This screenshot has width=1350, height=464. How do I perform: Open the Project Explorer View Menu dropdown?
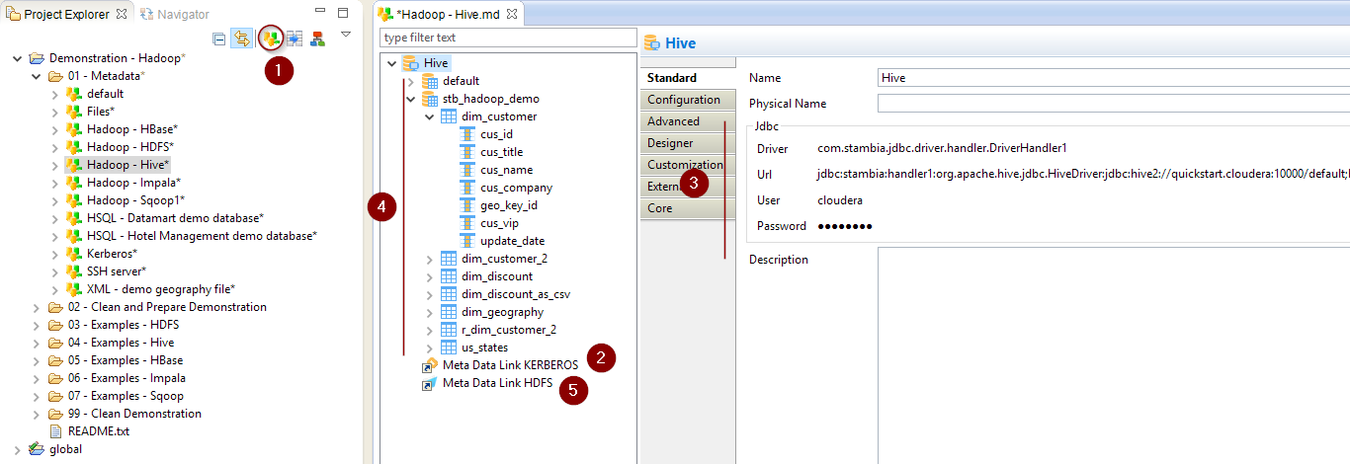(x=346, y=35)
